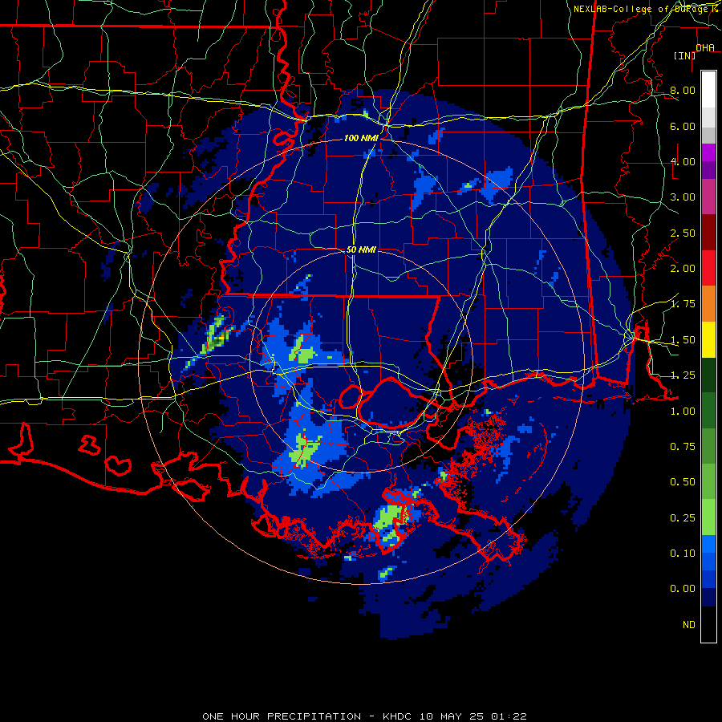Select the 2.00 legend value

coord(683,269)
